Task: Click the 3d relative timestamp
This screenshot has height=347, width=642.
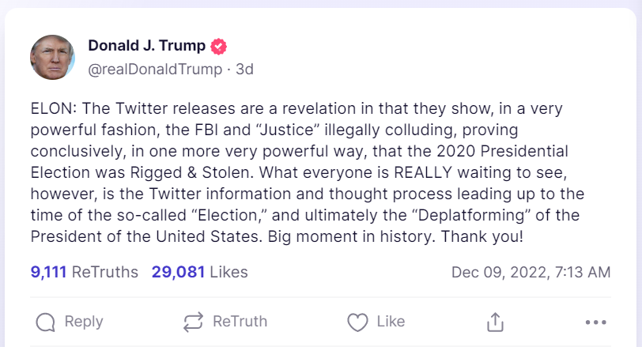Action: [x=244, y=70]
